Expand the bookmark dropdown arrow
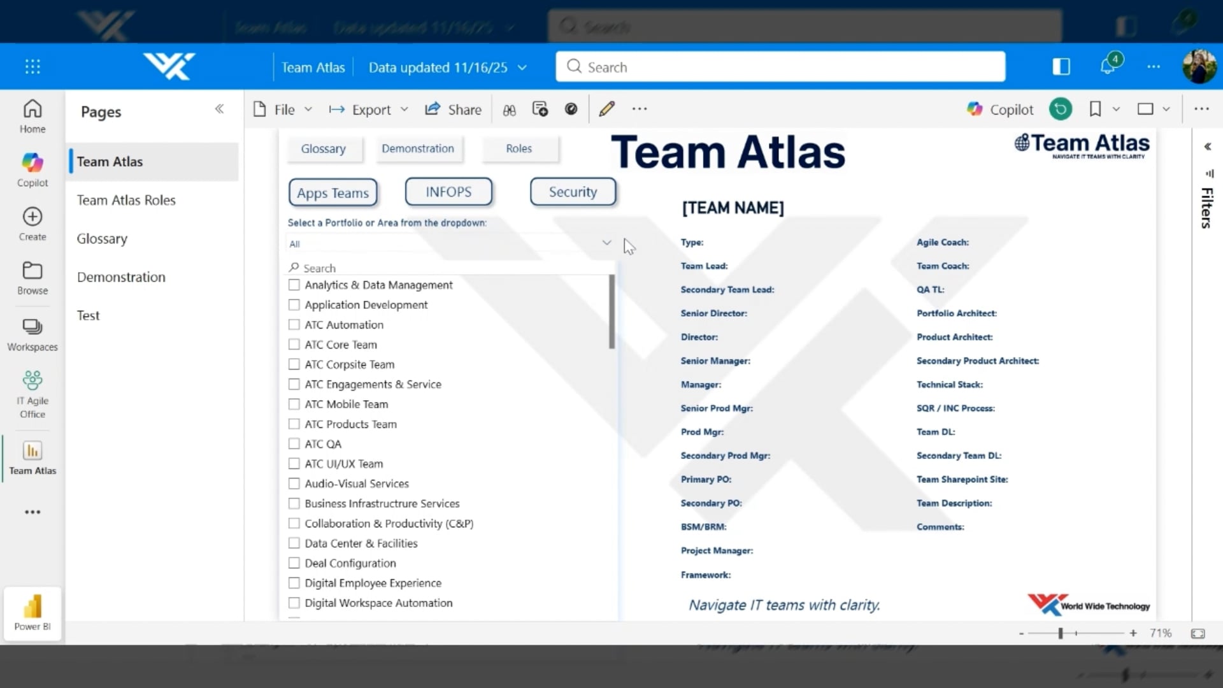 (1116, 109)
